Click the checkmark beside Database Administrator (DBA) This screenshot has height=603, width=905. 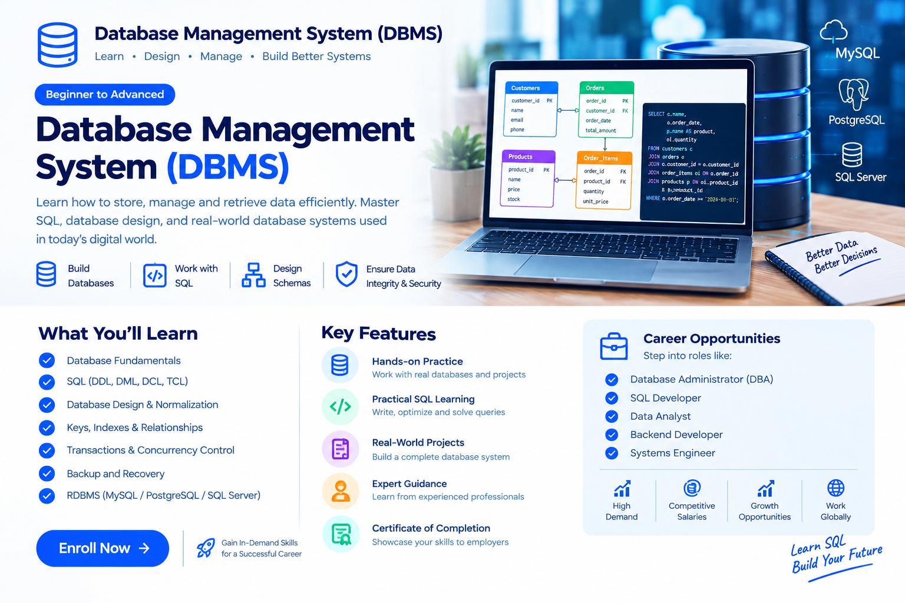[612, 380]
